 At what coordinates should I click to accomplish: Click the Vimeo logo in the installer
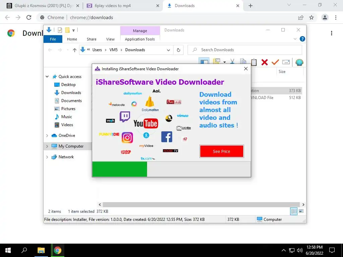183,115
